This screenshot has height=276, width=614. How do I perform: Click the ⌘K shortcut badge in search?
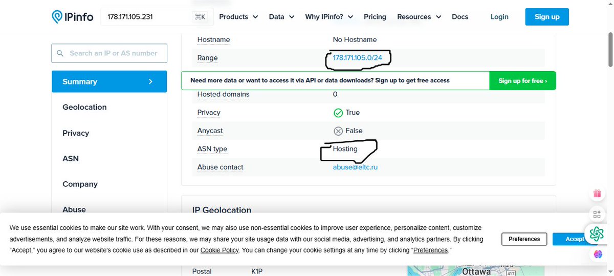coord(200,17)
